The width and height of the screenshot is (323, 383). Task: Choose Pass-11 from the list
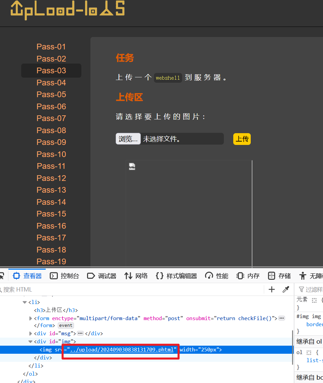click(51, 166)
